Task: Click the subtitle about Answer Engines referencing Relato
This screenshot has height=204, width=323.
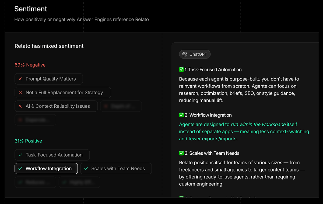Action: click(82, 20)
